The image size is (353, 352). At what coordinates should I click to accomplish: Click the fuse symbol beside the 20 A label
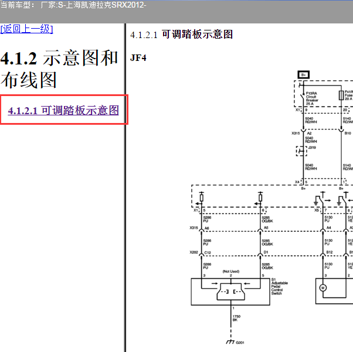coord(341,95)
